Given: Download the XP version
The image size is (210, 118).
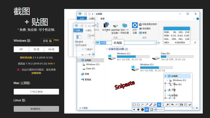Looking at the screenshot, I should coord(21,49).
